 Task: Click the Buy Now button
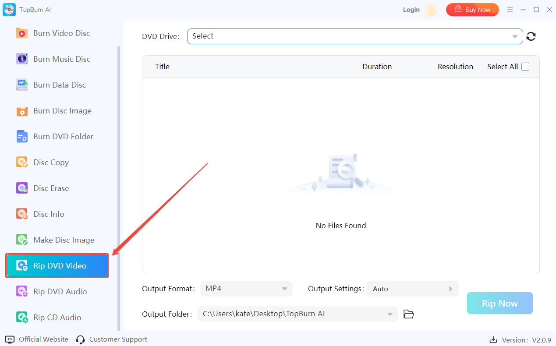point(472,10)
